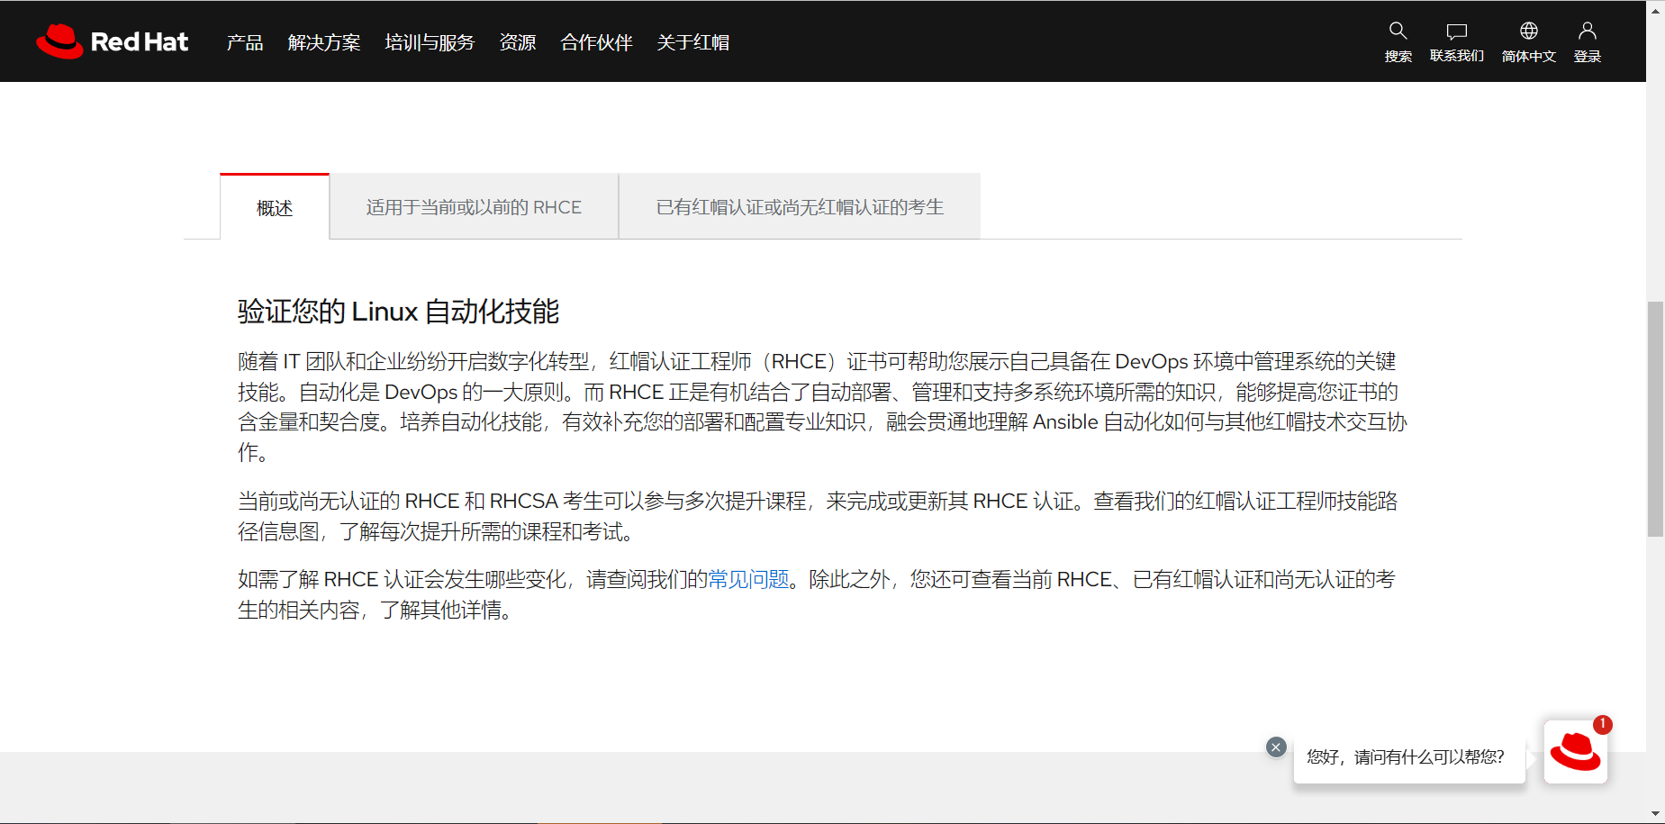Click the scrollbar down arrow
The height and width of the screenshot is (824, 1665).
coord(1655,814)
